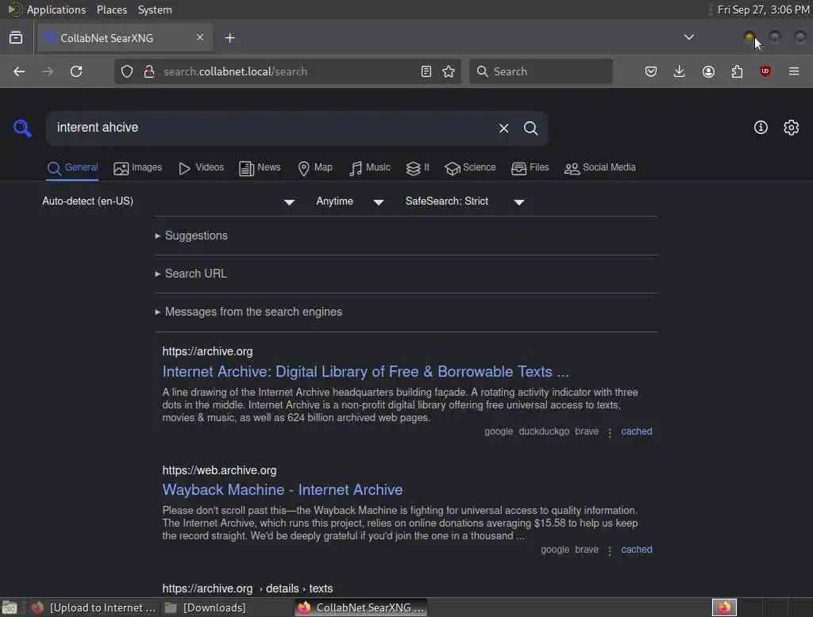Click the 'interent ahcive' search query field
The height and width of the screenshot is (617, 813).
point(270,128)
